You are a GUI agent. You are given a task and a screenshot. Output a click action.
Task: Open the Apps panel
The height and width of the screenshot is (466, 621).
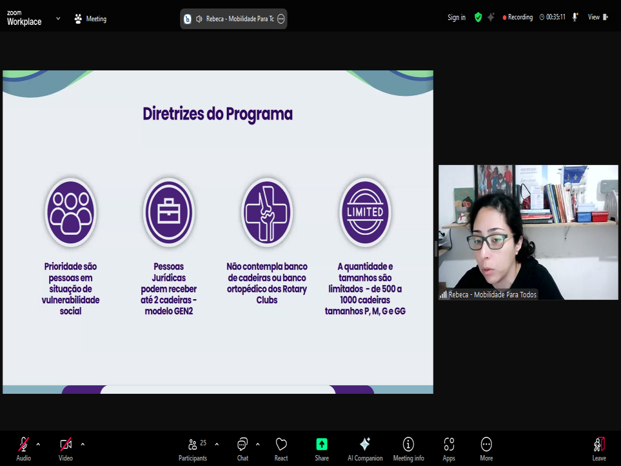pos(449,448)
